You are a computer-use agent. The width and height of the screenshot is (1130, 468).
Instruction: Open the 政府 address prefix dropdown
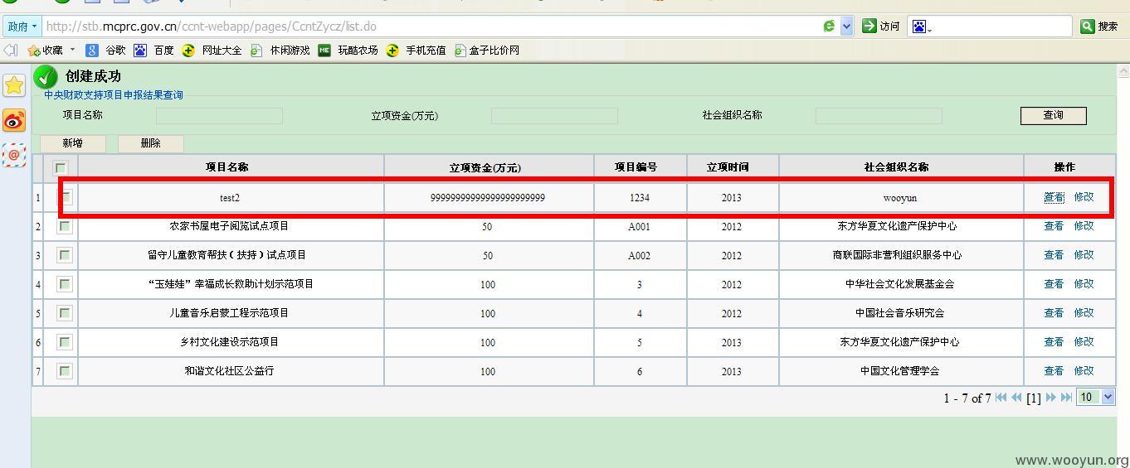pyautogui.click(x=22, y=27)
